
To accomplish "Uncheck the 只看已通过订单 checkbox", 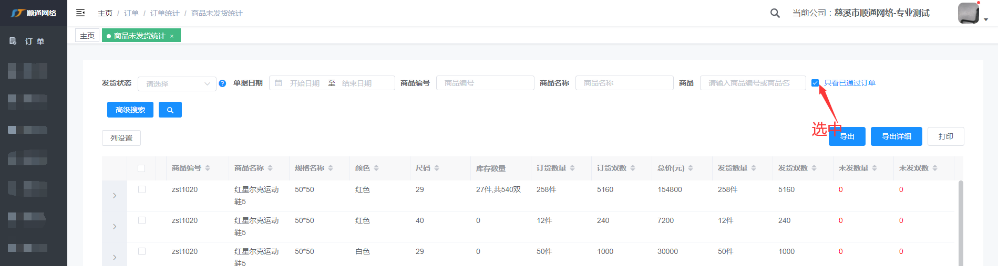I will pyautogui.click(x=815, y=83).
